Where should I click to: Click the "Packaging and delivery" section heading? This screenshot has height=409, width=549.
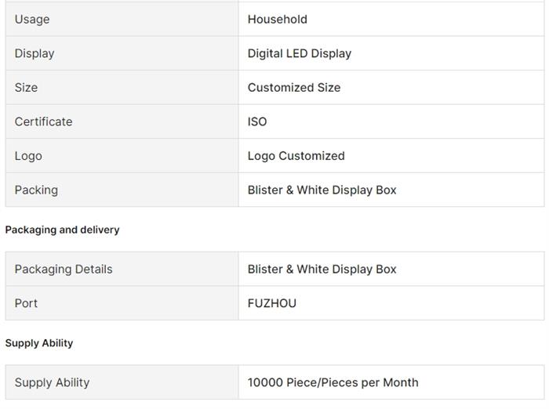(62, 230)
